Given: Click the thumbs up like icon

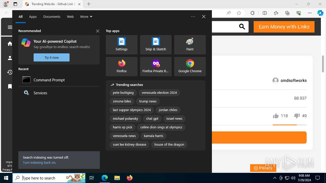Looking at the screenshot, I should 276,116.
